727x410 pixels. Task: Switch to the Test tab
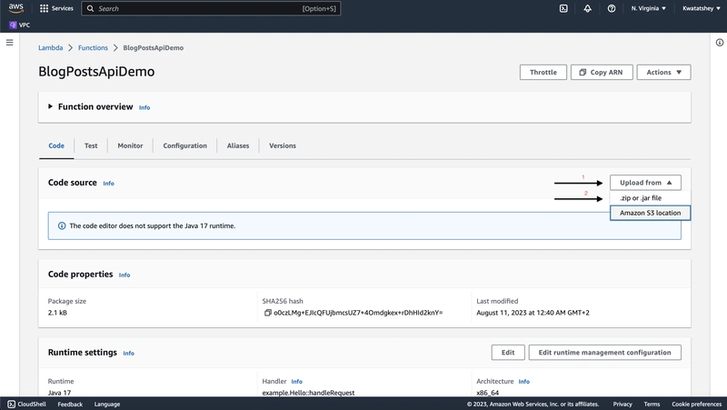(91, 145)
